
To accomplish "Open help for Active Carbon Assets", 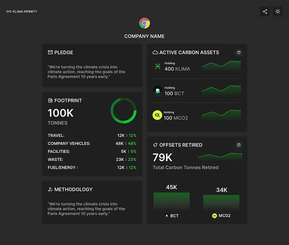I will (x=239, y=52).
